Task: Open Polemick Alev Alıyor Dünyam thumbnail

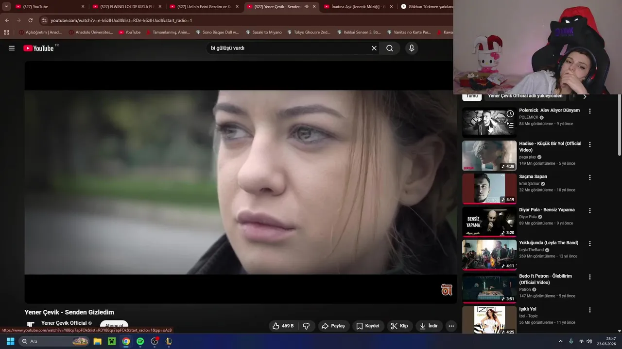Action: (489, 122)
